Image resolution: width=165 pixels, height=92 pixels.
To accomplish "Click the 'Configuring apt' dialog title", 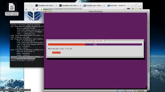I will pyautogui.click(x=95, y=40).
